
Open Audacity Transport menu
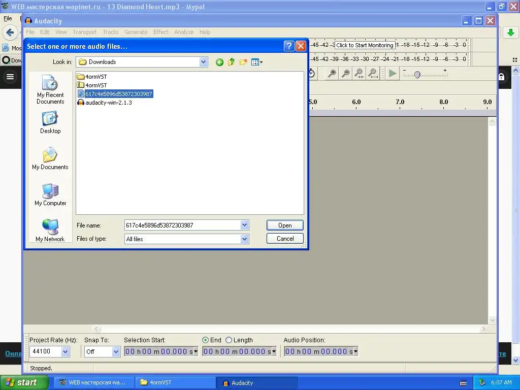pyautogui.click(x=85, y=32)
